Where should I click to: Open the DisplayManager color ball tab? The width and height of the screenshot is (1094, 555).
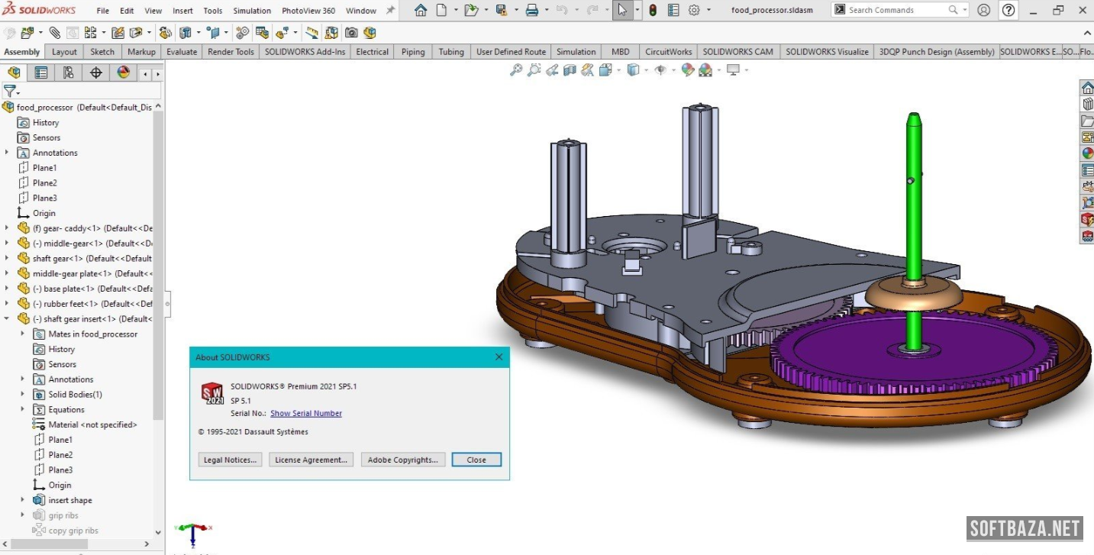coord(124,73)
